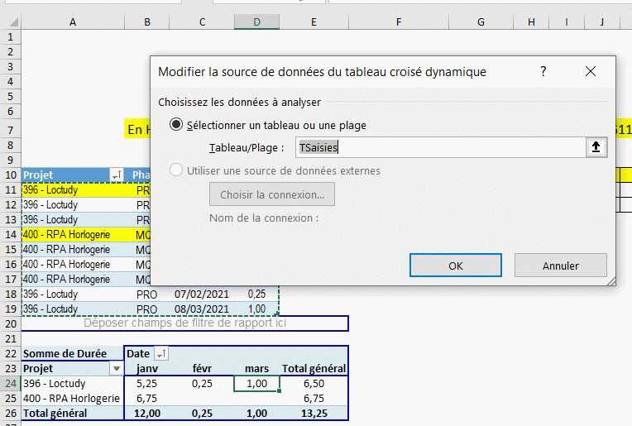Click the Annuler button
The width and height of the screenshot is (632, 426).
pos(560,266)
